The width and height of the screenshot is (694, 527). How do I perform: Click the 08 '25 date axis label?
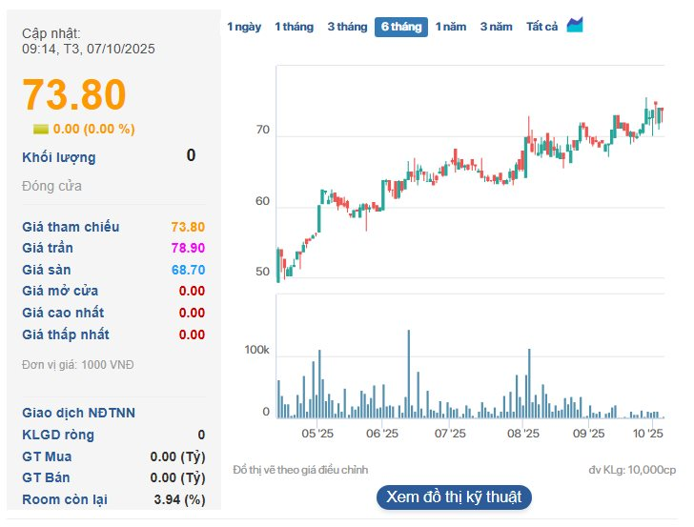click(523, 434)
